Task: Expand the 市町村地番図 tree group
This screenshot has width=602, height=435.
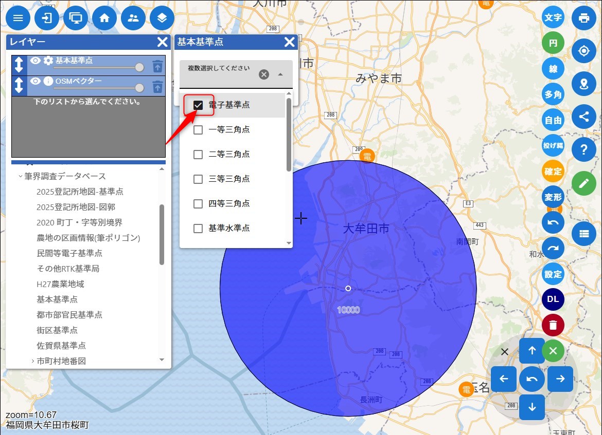Action: pos(33,361)
